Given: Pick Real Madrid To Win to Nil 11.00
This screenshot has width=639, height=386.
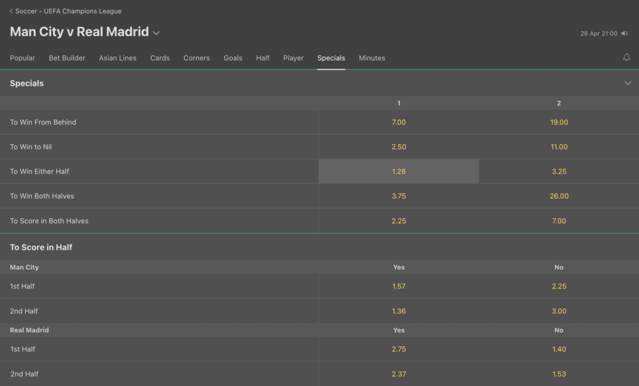Looking at the screenshot, I should 559,147.
